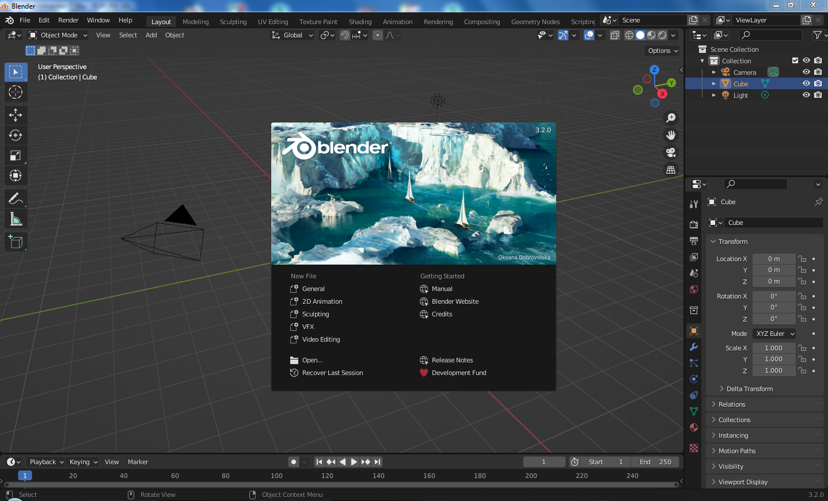Toggle the camera view icon
Screen dimensions: 828x501
[671, 152]
